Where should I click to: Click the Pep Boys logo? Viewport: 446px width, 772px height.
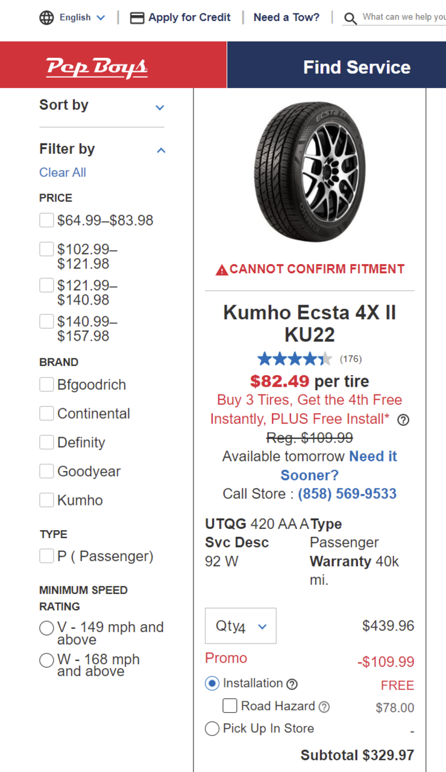tap(97, 66)
